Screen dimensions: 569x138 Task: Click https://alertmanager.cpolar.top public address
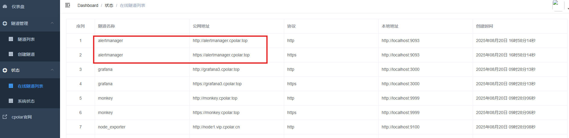[221, 55]
